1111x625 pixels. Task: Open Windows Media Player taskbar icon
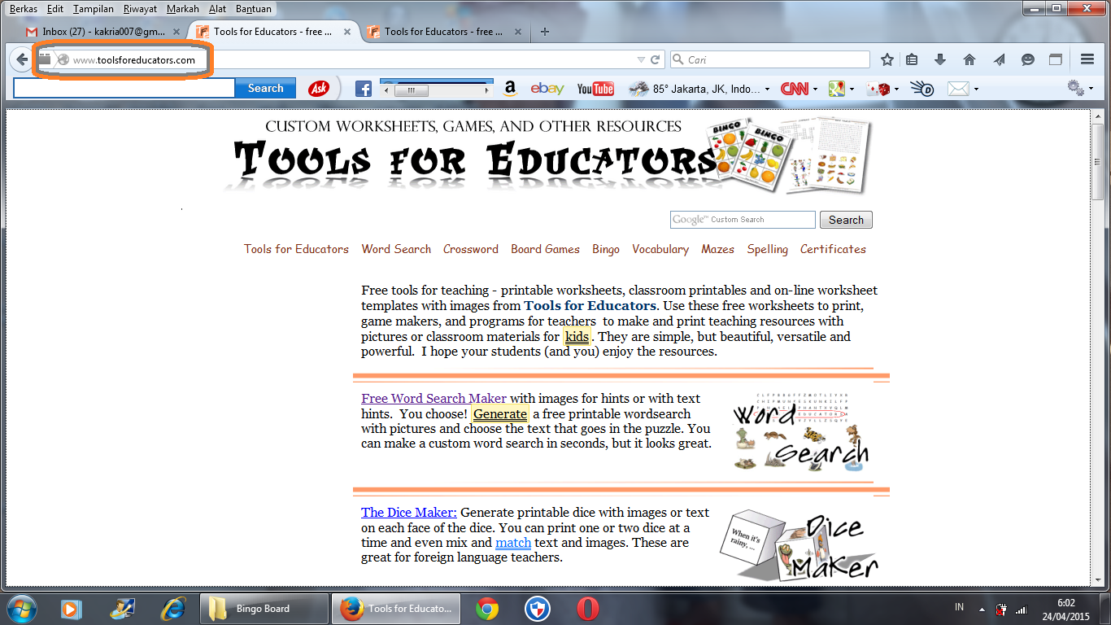tap(72, 609)
